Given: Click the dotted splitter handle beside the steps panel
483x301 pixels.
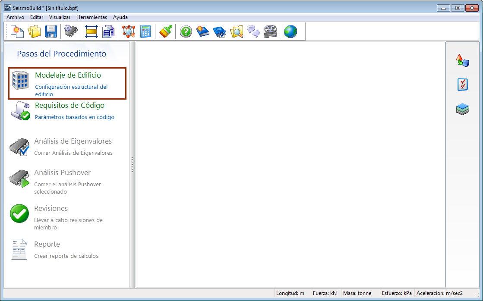Looking at the screenshot, I should pyautogui.click(x=132, y=165).
